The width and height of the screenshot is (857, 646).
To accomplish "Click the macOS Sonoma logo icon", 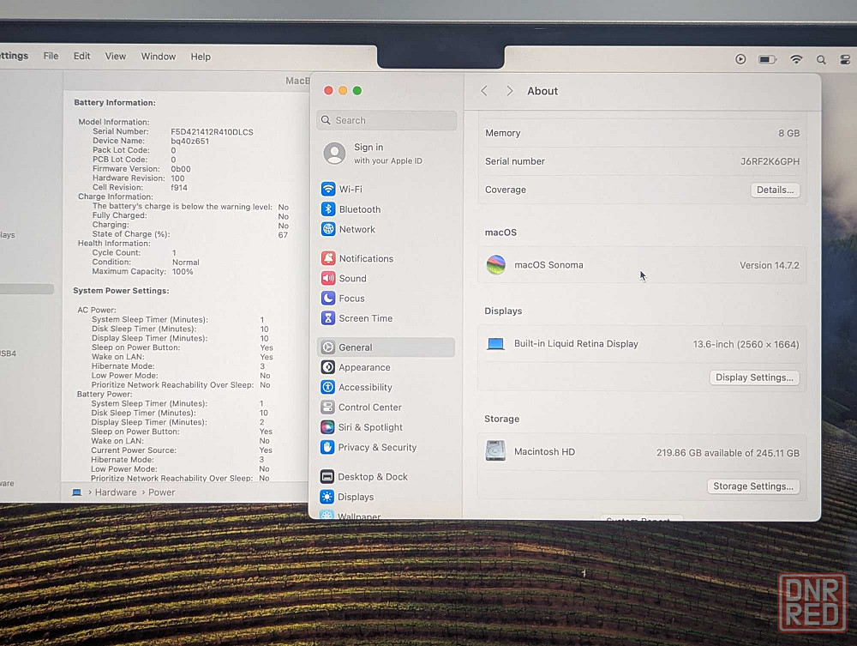I will [495, 265].
